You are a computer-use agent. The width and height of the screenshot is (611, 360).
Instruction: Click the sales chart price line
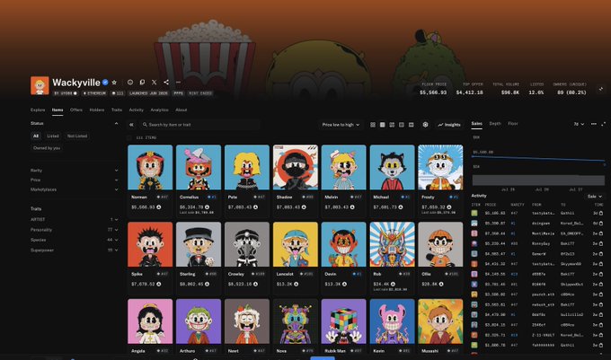pos(537,158)
